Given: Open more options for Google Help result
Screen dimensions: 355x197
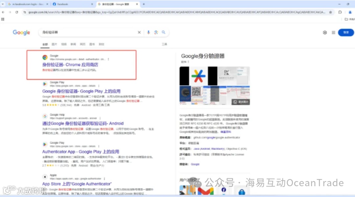Looking at the screenshot, I should (x=100, y=118).
